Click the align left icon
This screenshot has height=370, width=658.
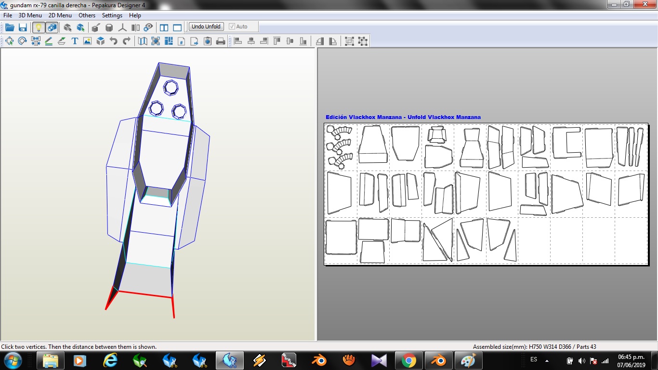pyautogui.click(x=238, y=41)
